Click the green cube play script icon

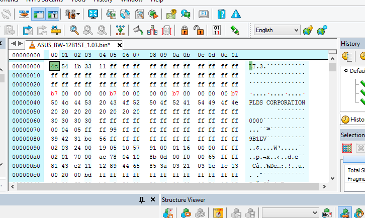pos(153,14)
